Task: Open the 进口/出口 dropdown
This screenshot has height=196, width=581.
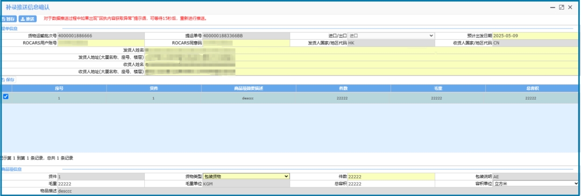Action: point(391,36)
